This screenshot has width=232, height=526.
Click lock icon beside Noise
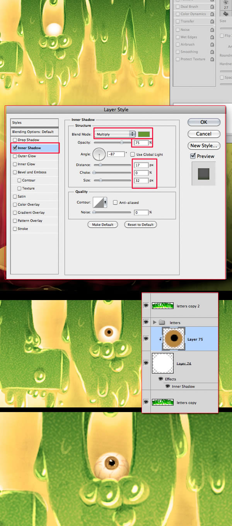click(212, 30)
